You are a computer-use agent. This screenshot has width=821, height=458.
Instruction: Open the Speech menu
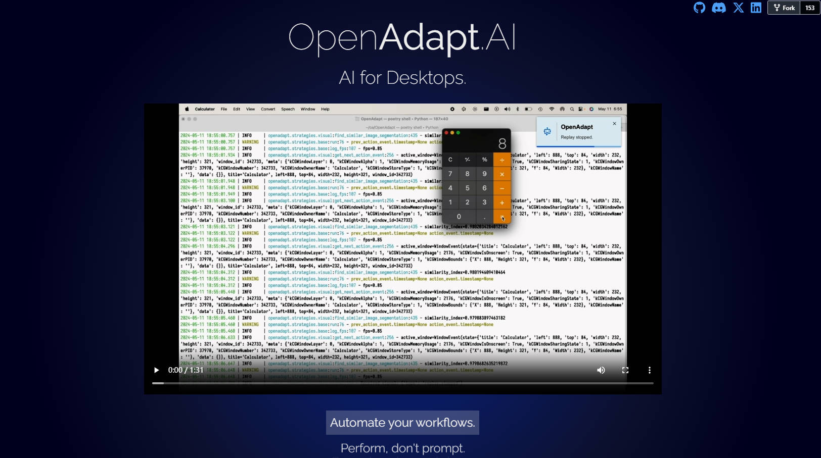[288, 109]
